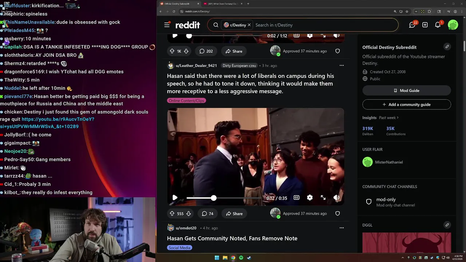The height and width of the screenshot is (262, 466).
Task: Open File Explorer from the taskbar
Action: pos(225,258)
